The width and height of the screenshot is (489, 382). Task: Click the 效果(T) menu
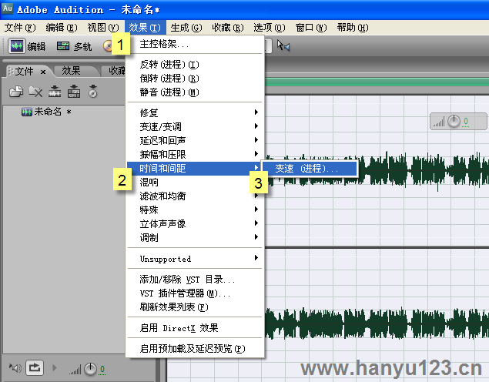(145, 28)
